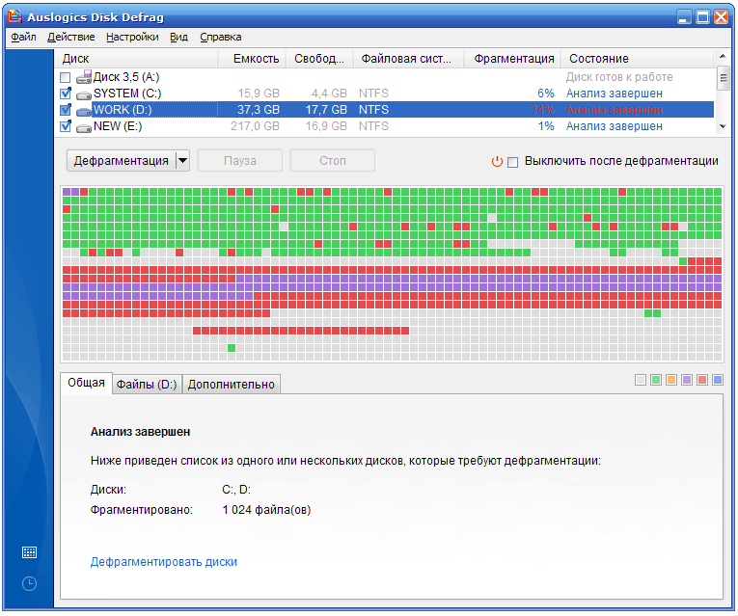Open the Дефрагментация dropdown arrow

click(x=182, y=161)
